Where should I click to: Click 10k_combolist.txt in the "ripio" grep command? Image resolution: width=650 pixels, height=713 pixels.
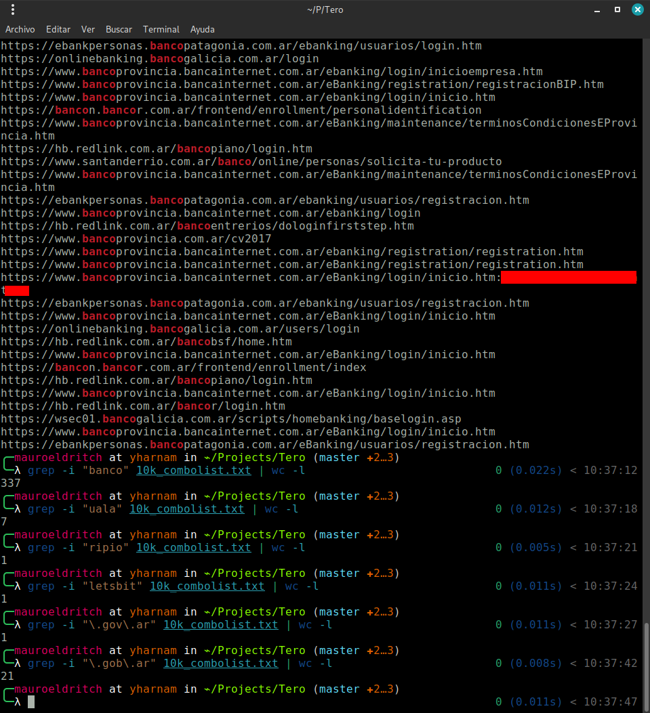tap(193, 548)
